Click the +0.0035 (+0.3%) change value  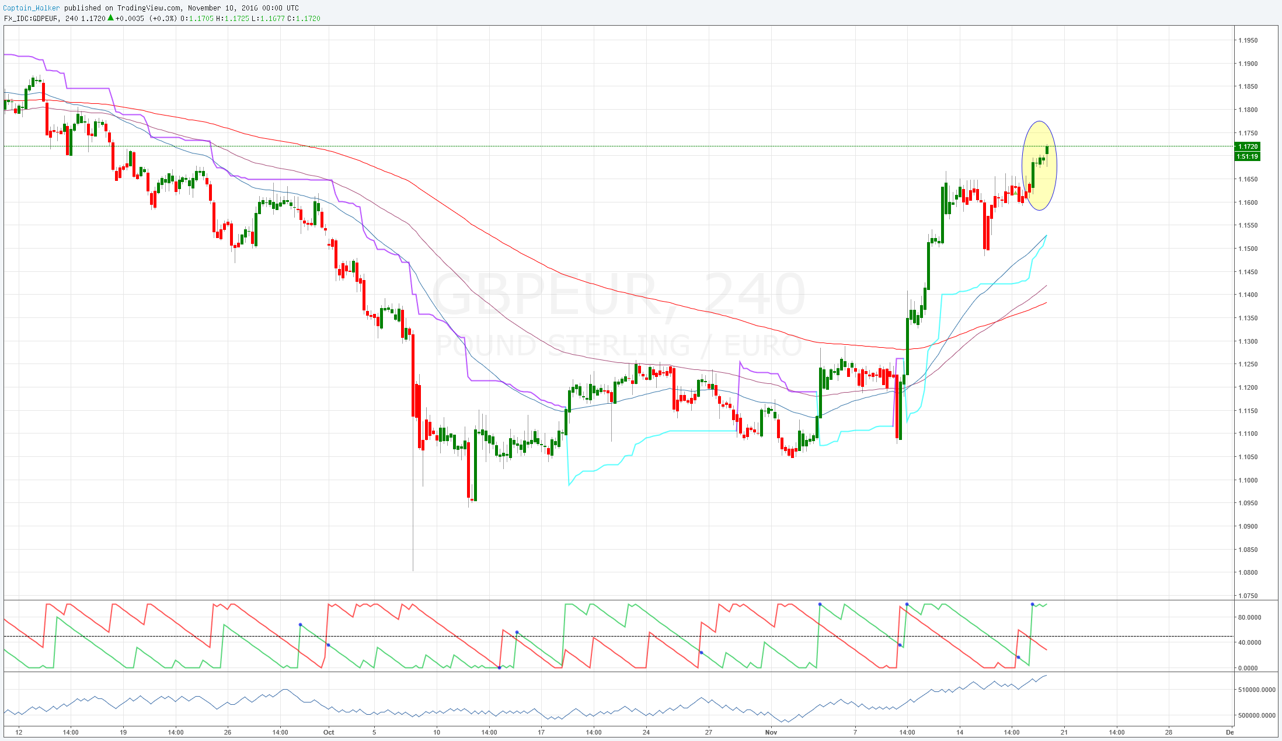coord(146,19)
